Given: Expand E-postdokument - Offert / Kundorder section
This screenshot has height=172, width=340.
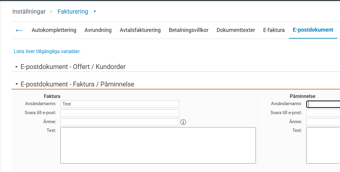Looking at the screenshot, I should 73,67.
